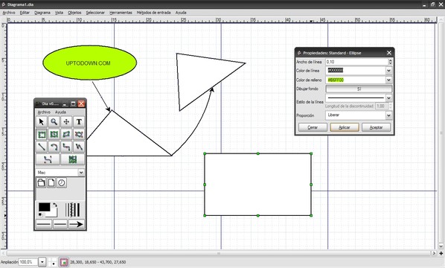445x268 pixels.
Task: Choose the Box shape tool
Action: point(42,135)
